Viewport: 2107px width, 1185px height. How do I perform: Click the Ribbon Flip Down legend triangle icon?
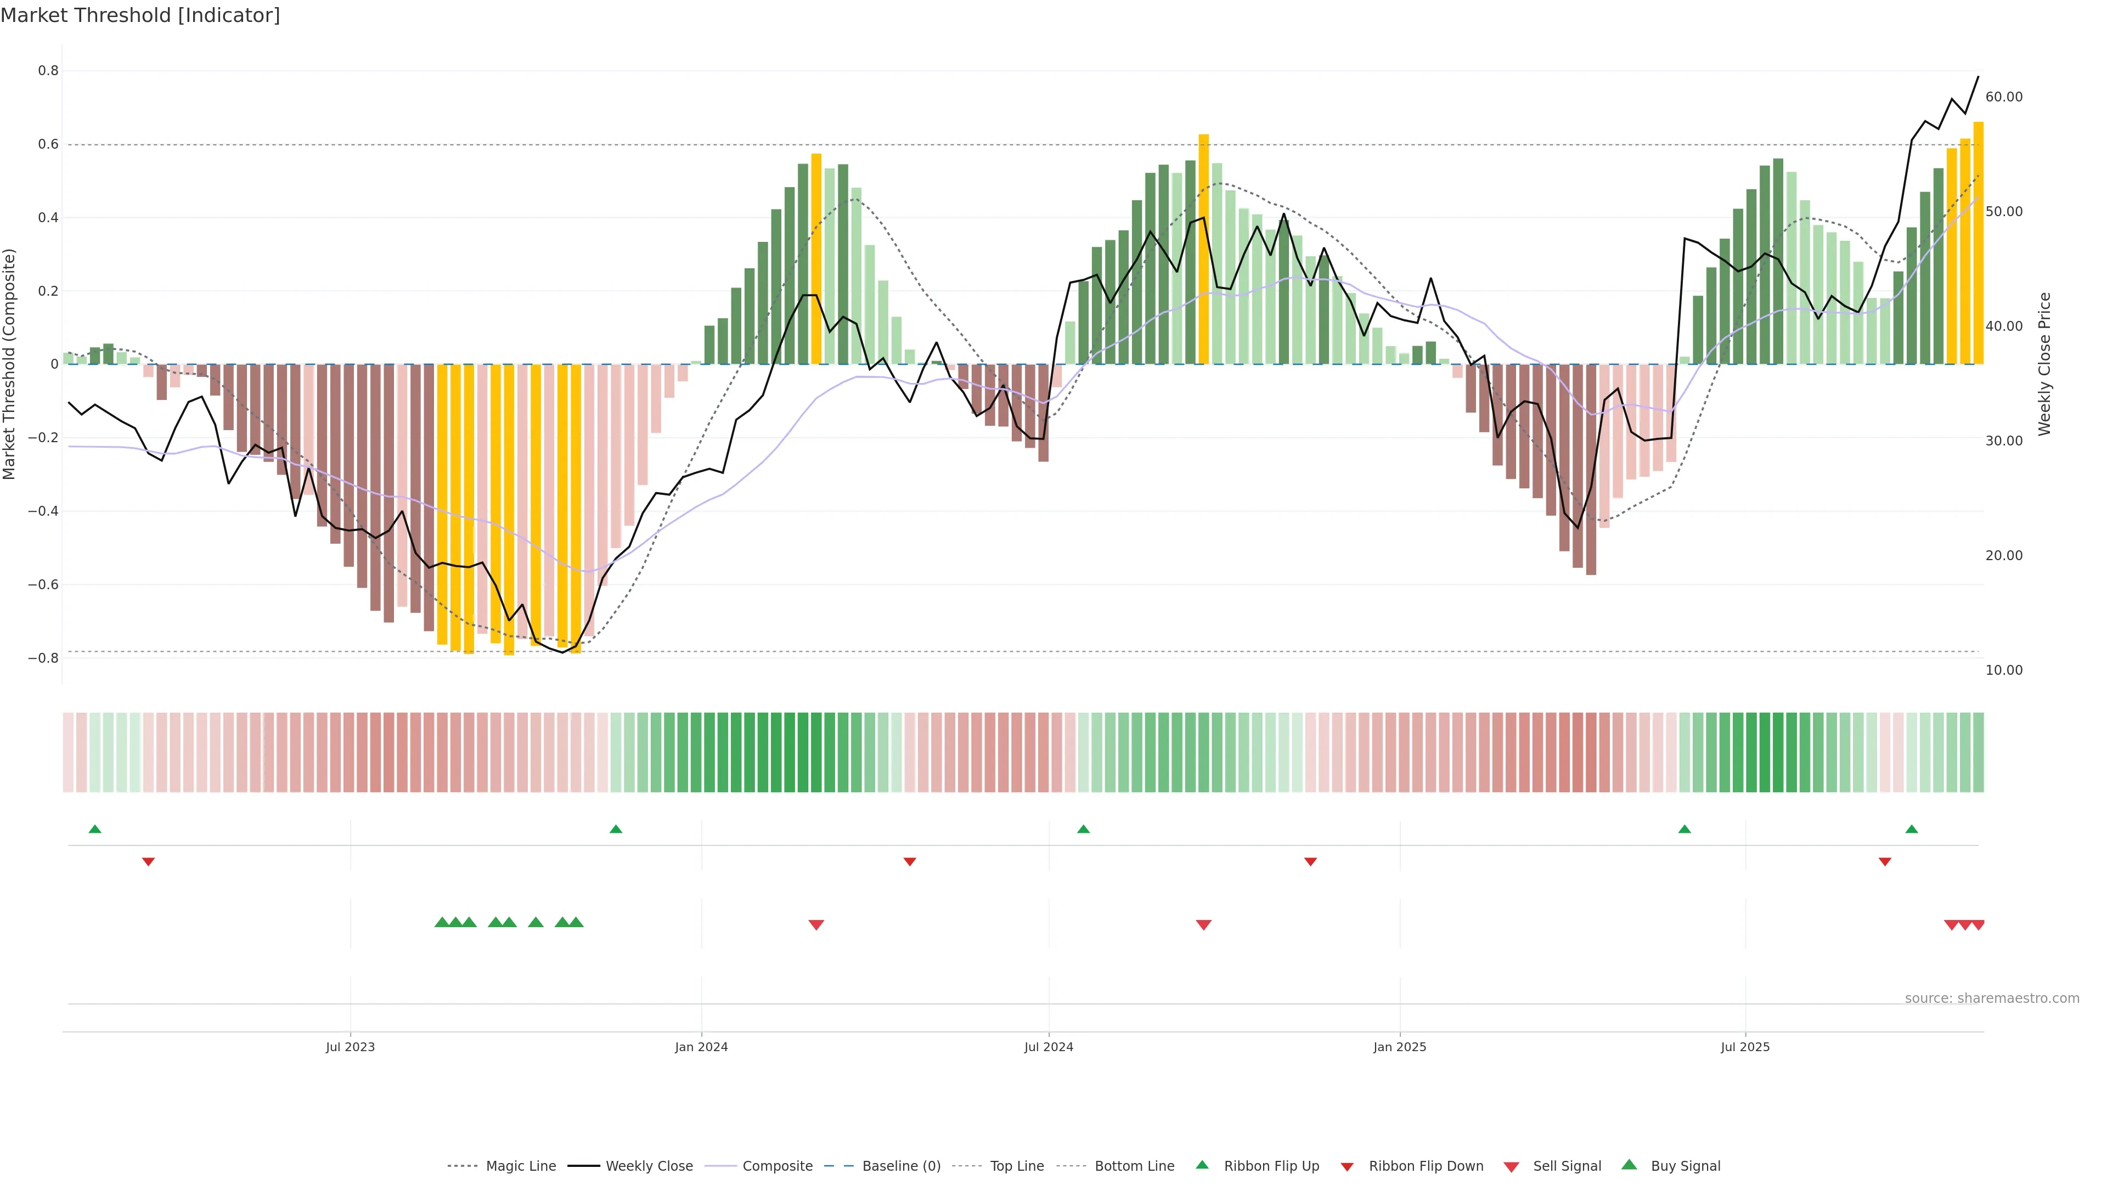click(x=1347, y=1166)
